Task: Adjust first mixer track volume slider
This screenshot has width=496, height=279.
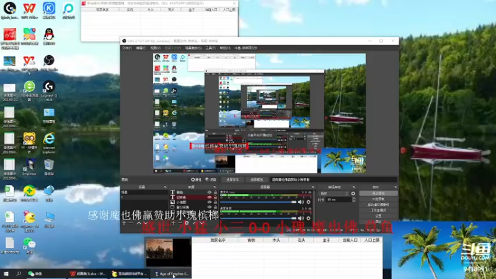Action: tap(259, 202)
